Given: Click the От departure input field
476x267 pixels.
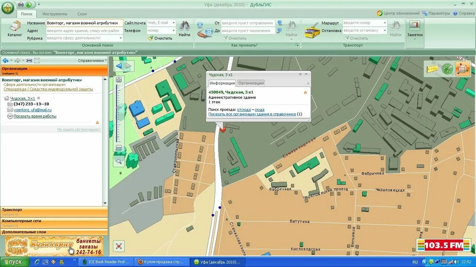Looking at the screenshot, I should [248, 23].
